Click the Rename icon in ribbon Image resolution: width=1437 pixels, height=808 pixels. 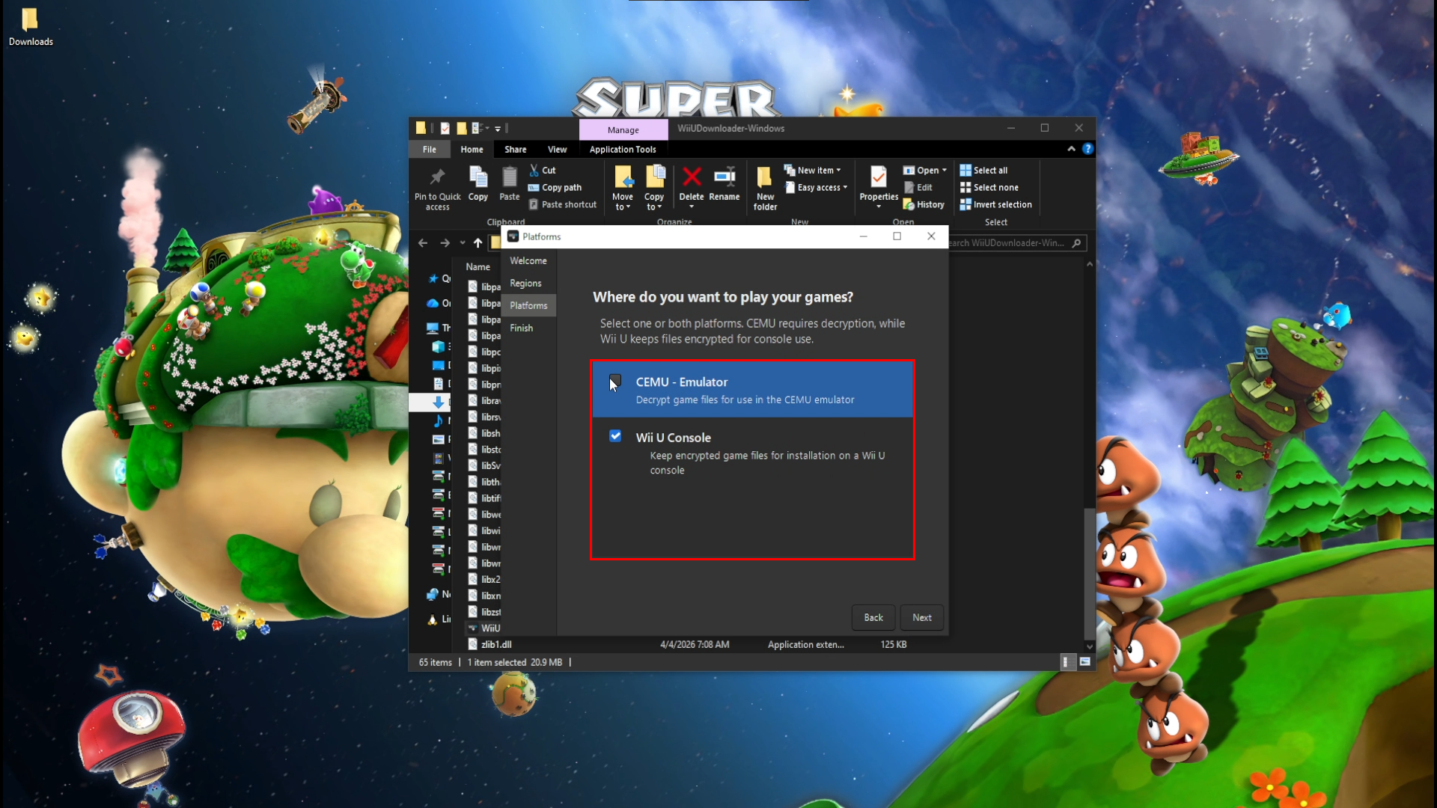724,178
